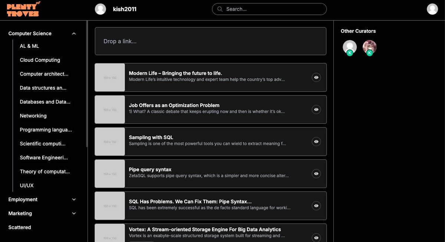
Task: Toggle the eye icon on Sampling with SQL
Action: coord(316,142)
